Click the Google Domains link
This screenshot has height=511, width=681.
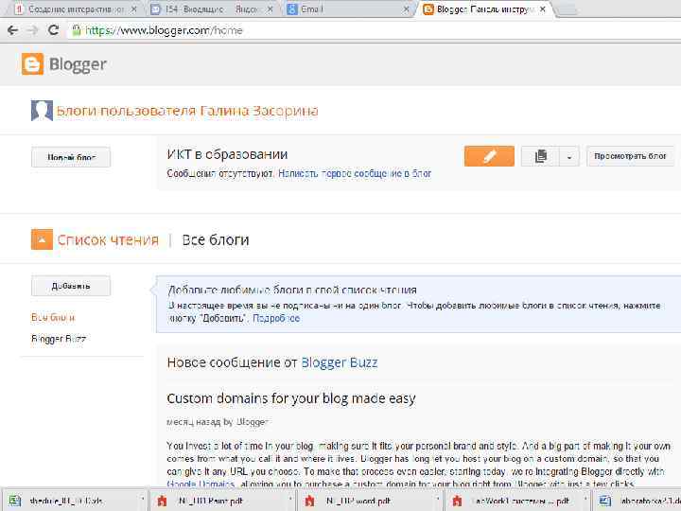tap(201, 484)
